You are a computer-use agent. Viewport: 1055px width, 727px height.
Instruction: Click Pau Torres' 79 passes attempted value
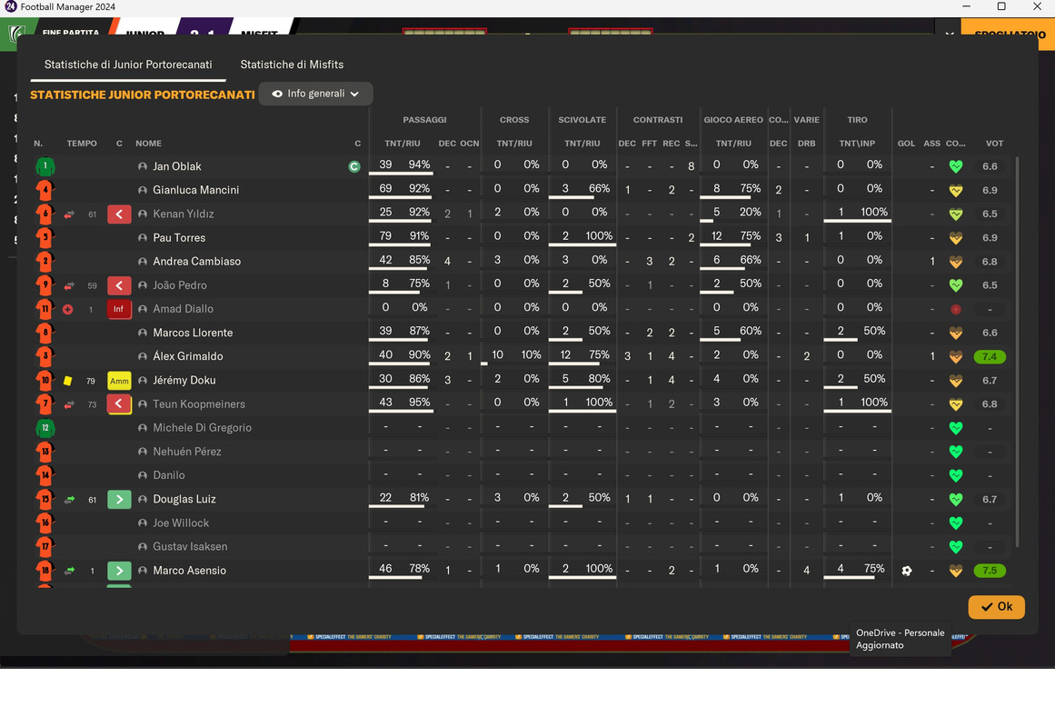[385, 235]
